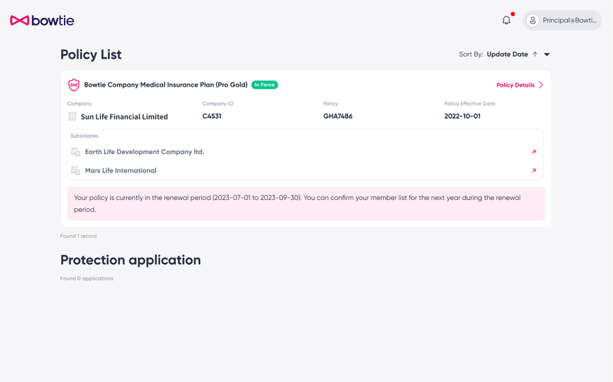Image resolution: width=613 pixels, height=382 pixels.
Task: Click the pink renewal period notice
Action: point(306,204)
